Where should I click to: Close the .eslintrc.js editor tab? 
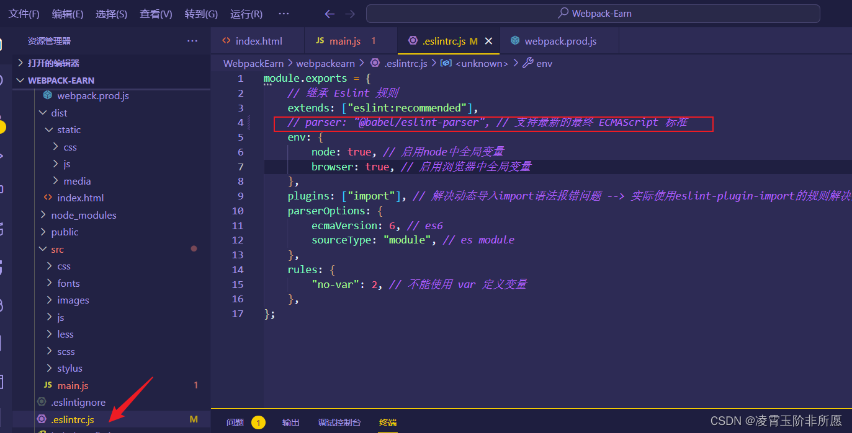[x=488, y=42]
